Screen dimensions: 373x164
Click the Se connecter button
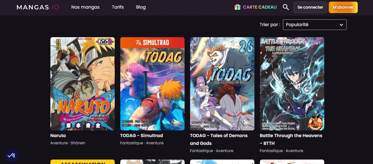pos(310,7)
